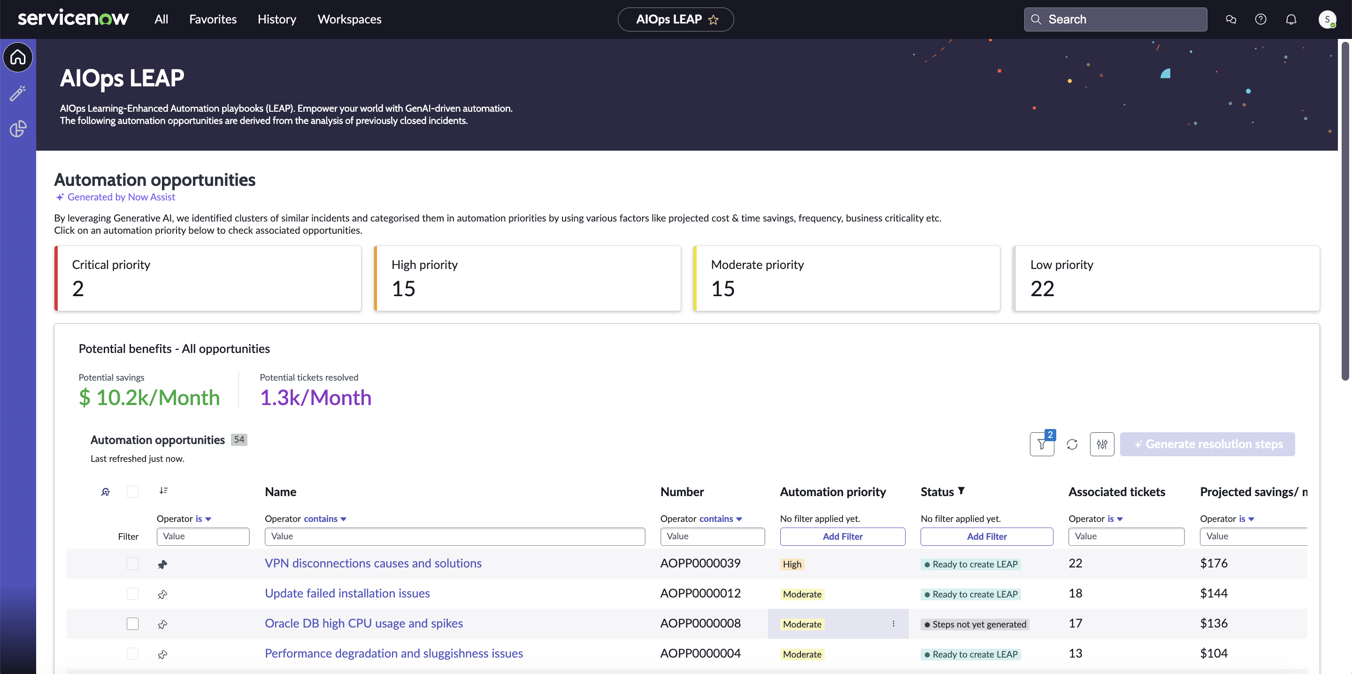Open the magic wand icon in the sidebar
Viewport: 1352px width, 674px height.
18,93
